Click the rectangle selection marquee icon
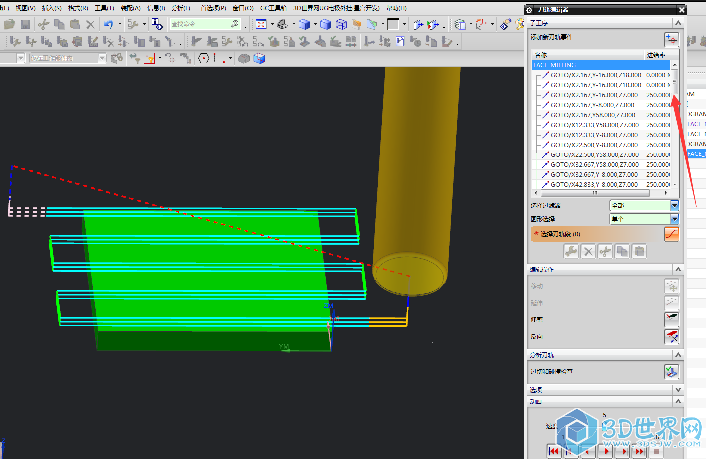Image resolution: width=706 pixels, height=459 pixels. [219, 58]
